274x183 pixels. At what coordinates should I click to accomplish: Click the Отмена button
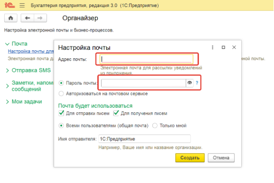point(221,158)
